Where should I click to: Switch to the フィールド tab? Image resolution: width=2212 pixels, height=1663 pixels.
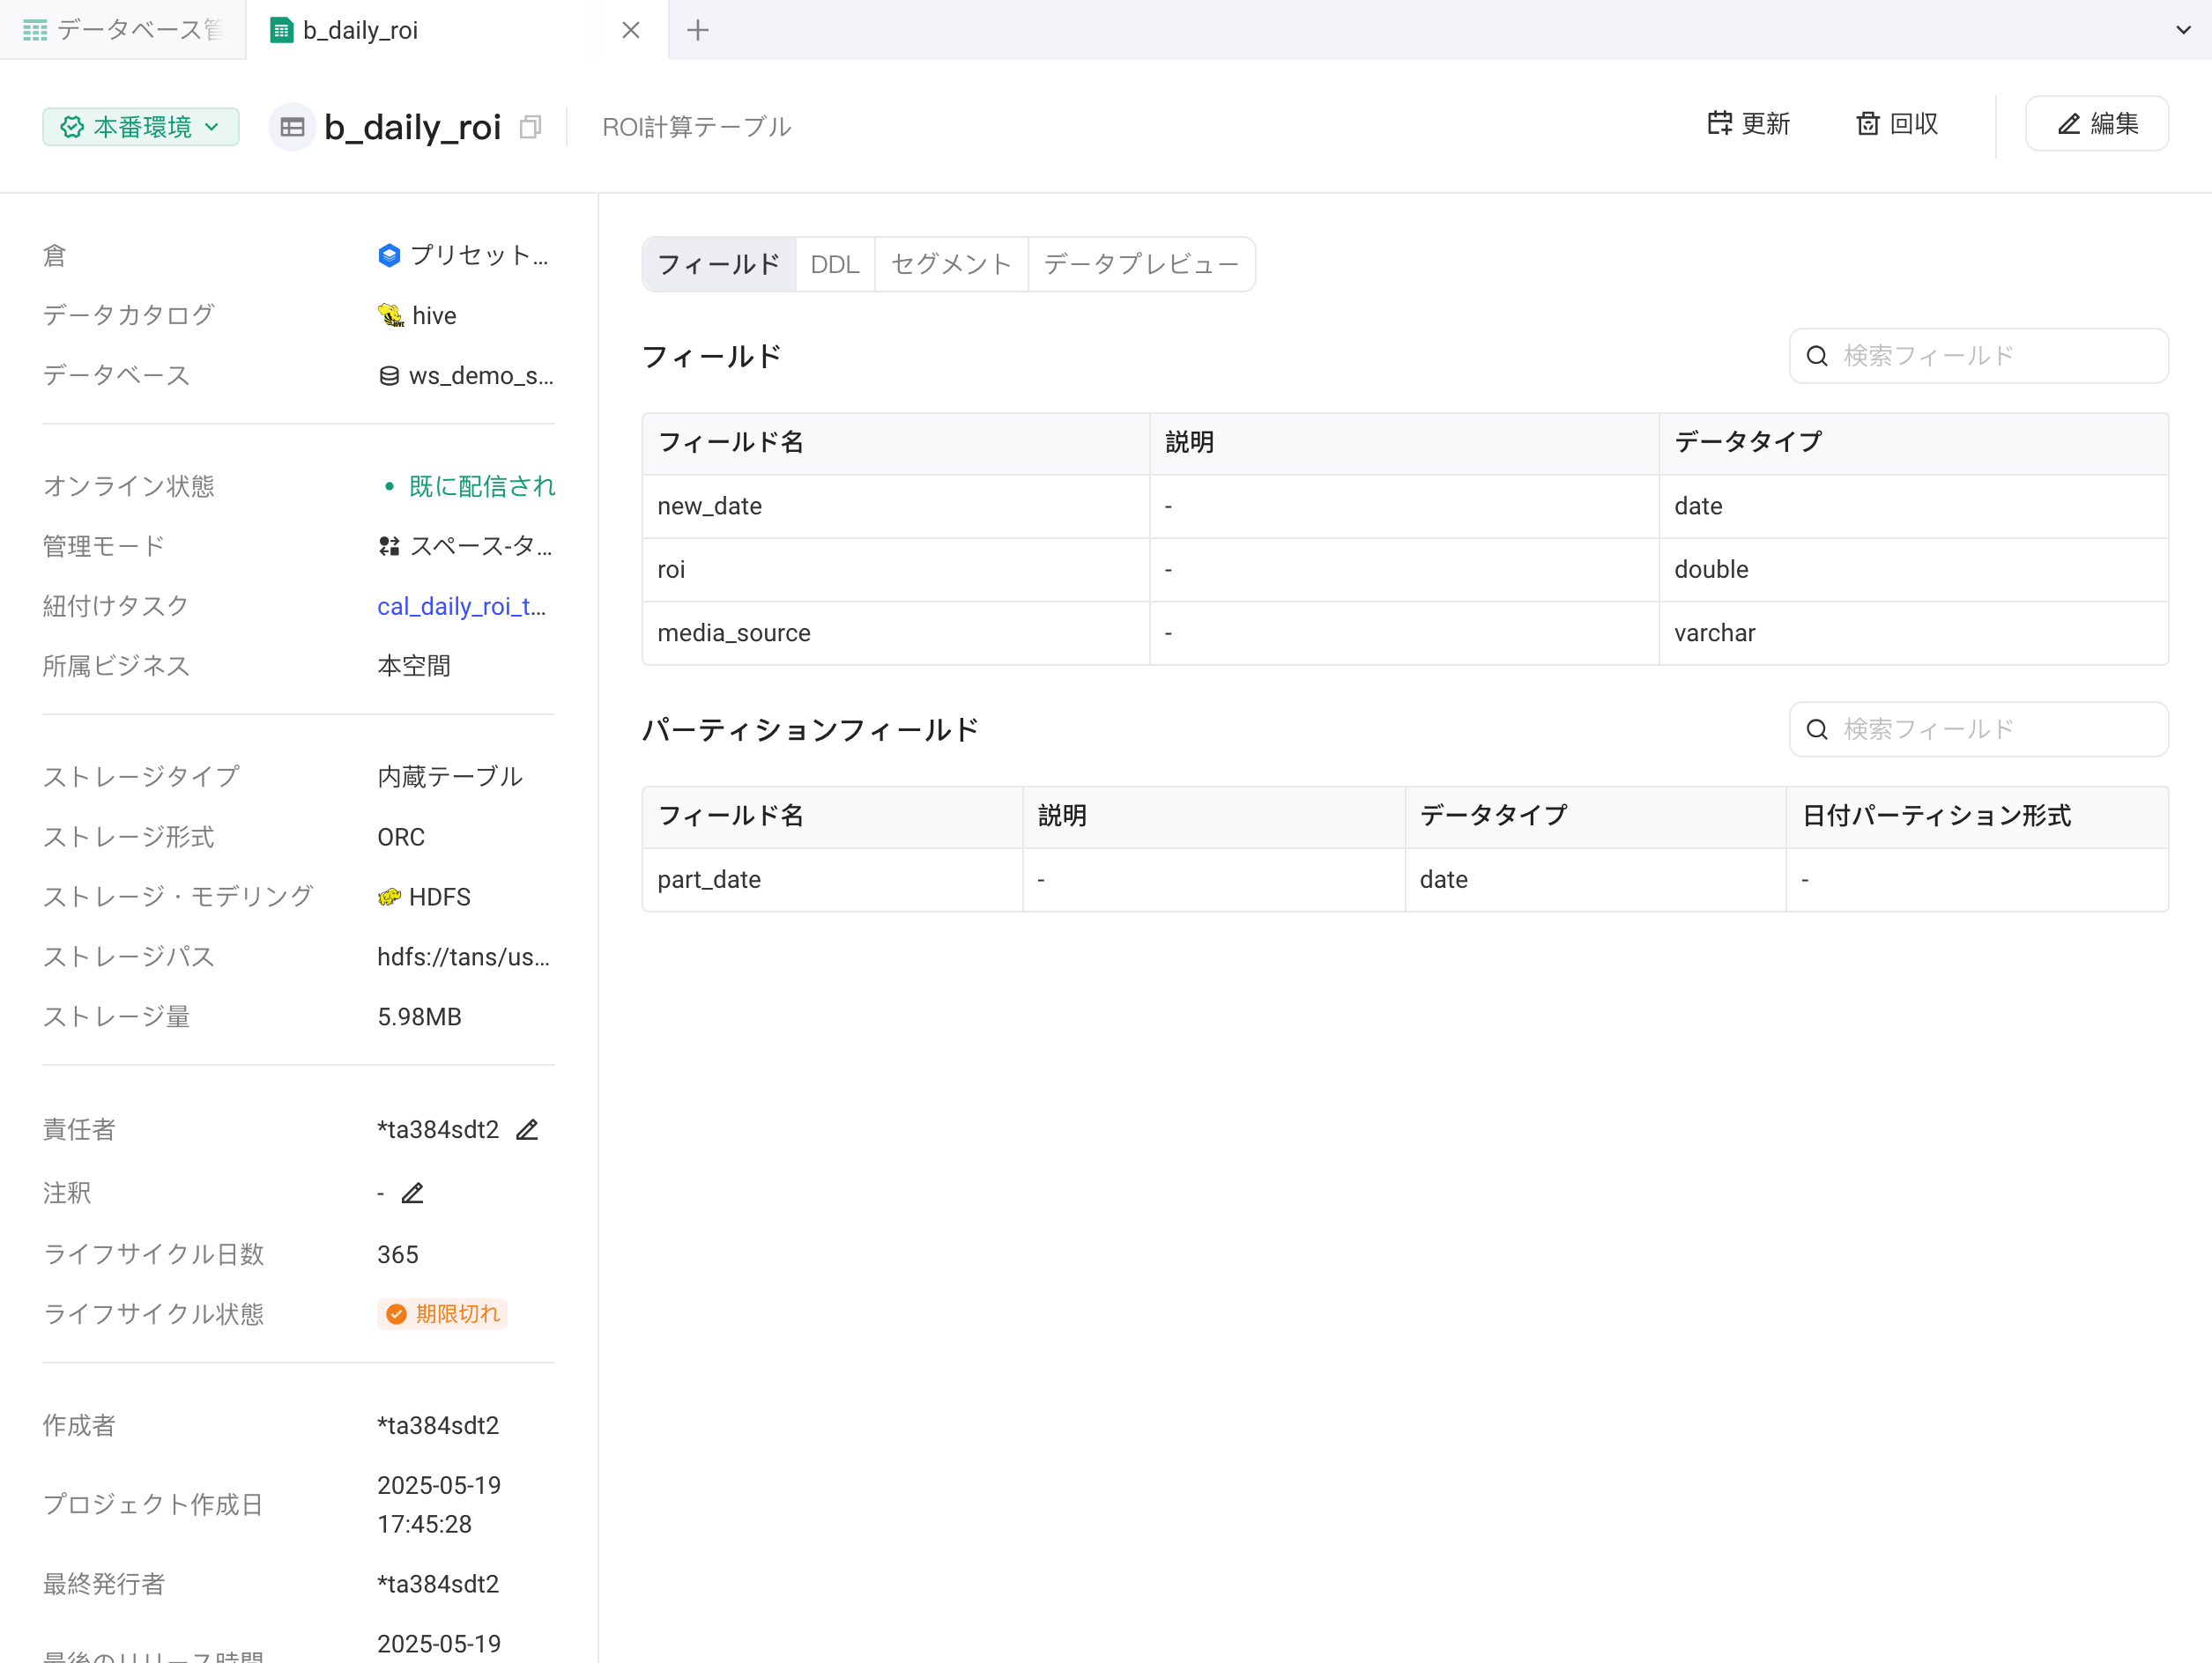pos(719,264)
